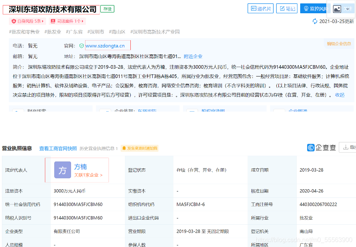The width and height of the screenshot is (356, 247).
Task: Click 附近企业 link
Action: point(193,56)
